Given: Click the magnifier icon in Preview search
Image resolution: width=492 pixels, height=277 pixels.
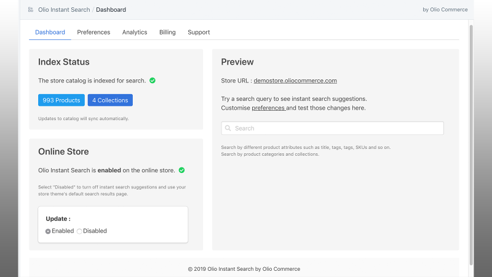Looking at the screenshot, I should tap(228, 128).
